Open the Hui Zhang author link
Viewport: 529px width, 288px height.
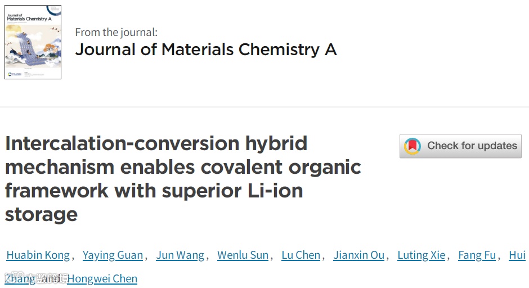click(517, 255)
